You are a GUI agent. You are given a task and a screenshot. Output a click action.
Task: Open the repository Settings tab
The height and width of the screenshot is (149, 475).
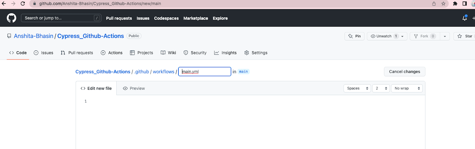coord(256,53)
